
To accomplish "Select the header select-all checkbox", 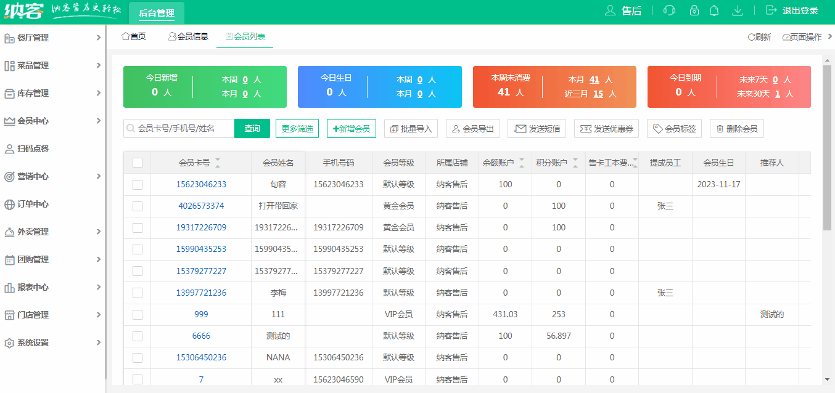I will [x=137, y=162].
